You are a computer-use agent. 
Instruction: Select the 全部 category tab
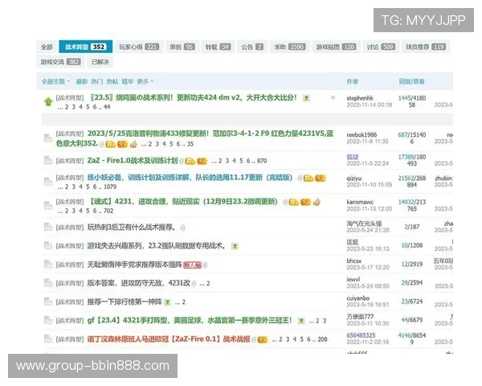[47, 47]
